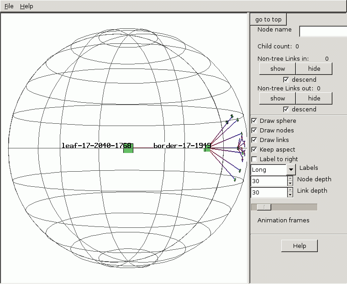Increase the Link depth value
The image size is (347, 284).
290,190
